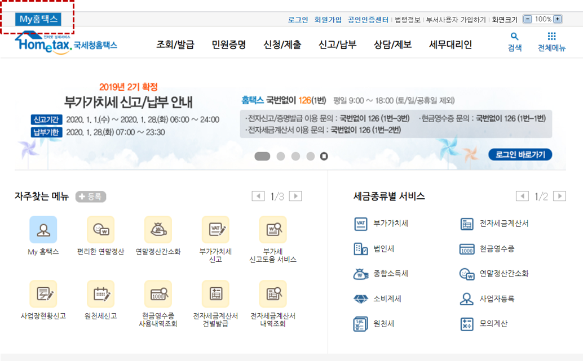
Task: Open the 전체메뉴 grid icon
Action: [x=552, y=36]
